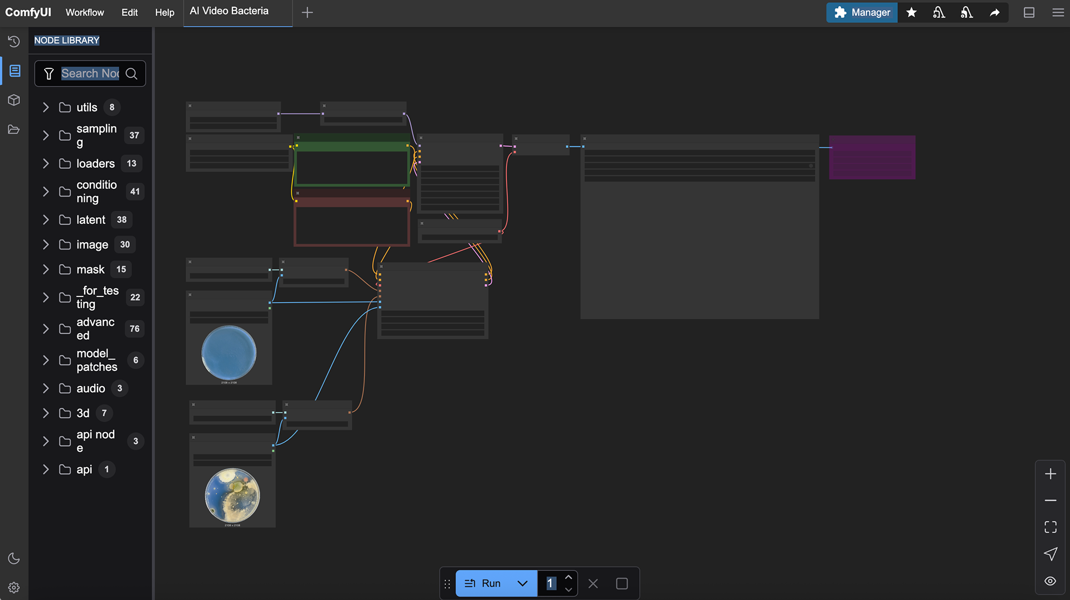Expand the conditioning folder
Viewport: 1070px width, 600px height.
click(46, 192)
